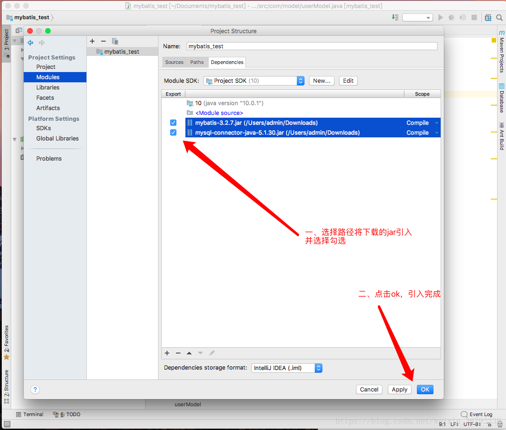Click the Cancel button

point(369,389)
